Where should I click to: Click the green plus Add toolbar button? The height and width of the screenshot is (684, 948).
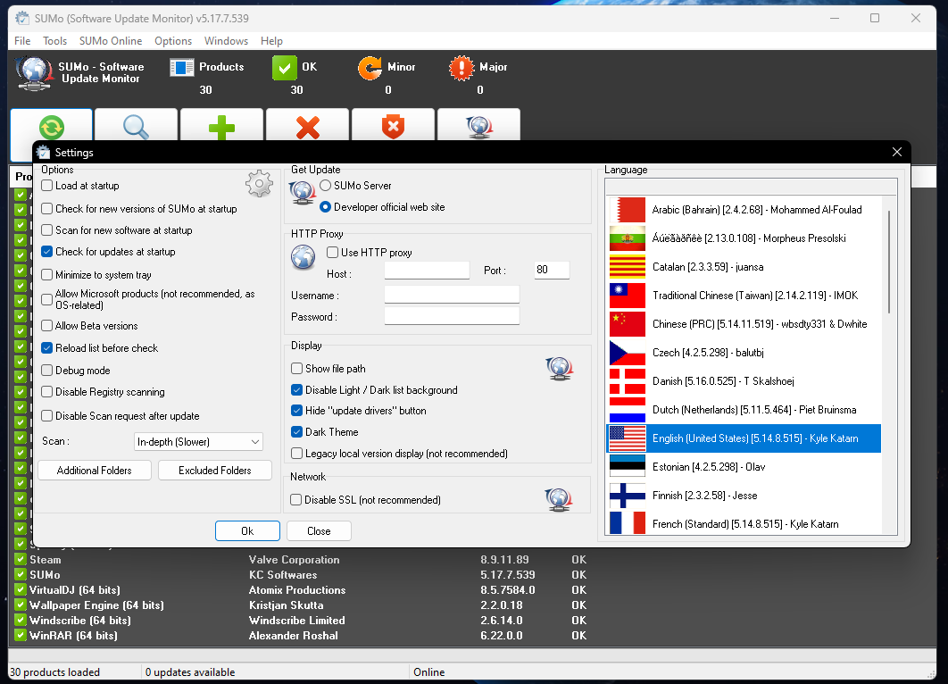pos(222,126)
